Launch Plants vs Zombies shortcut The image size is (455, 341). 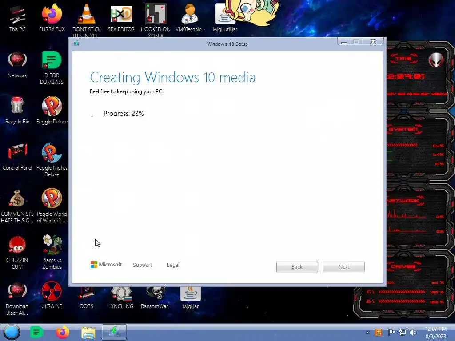[x=52, y=252]
